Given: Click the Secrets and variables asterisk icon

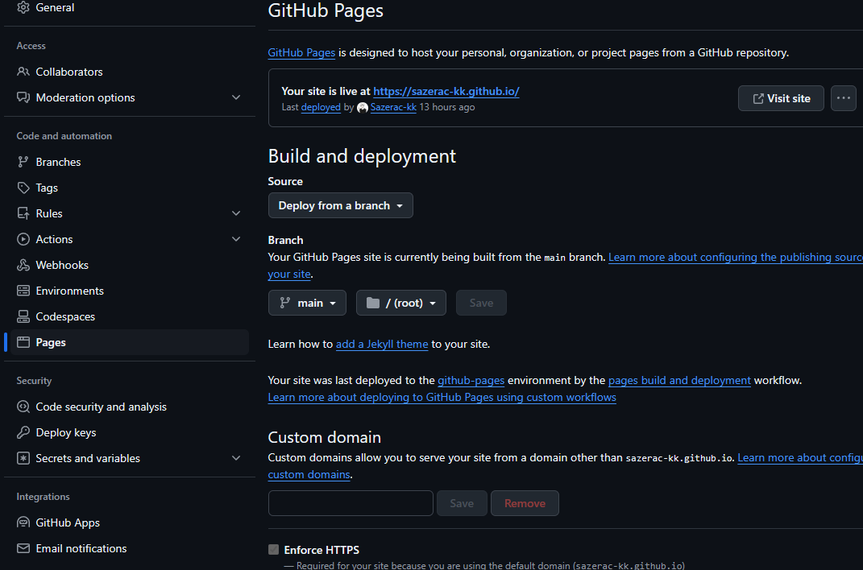Looking at the screenshot, I should 23,458.
